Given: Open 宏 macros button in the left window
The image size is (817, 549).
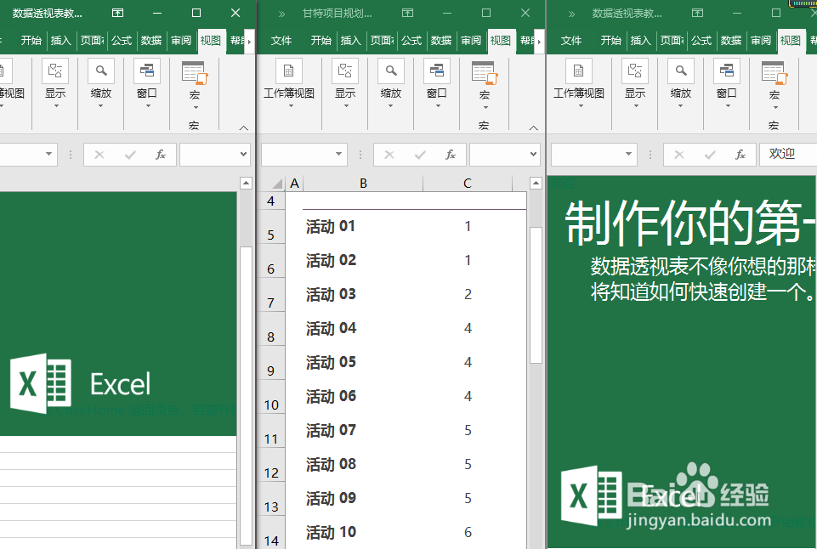Looking at the screenshot, I should (195, 86).
